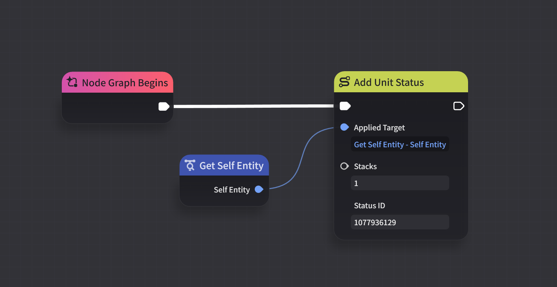The width and height of the screenshot is (557, 287).
Task: Click the Stacks label
Action: pyautogui.click(x=365, y=166)
